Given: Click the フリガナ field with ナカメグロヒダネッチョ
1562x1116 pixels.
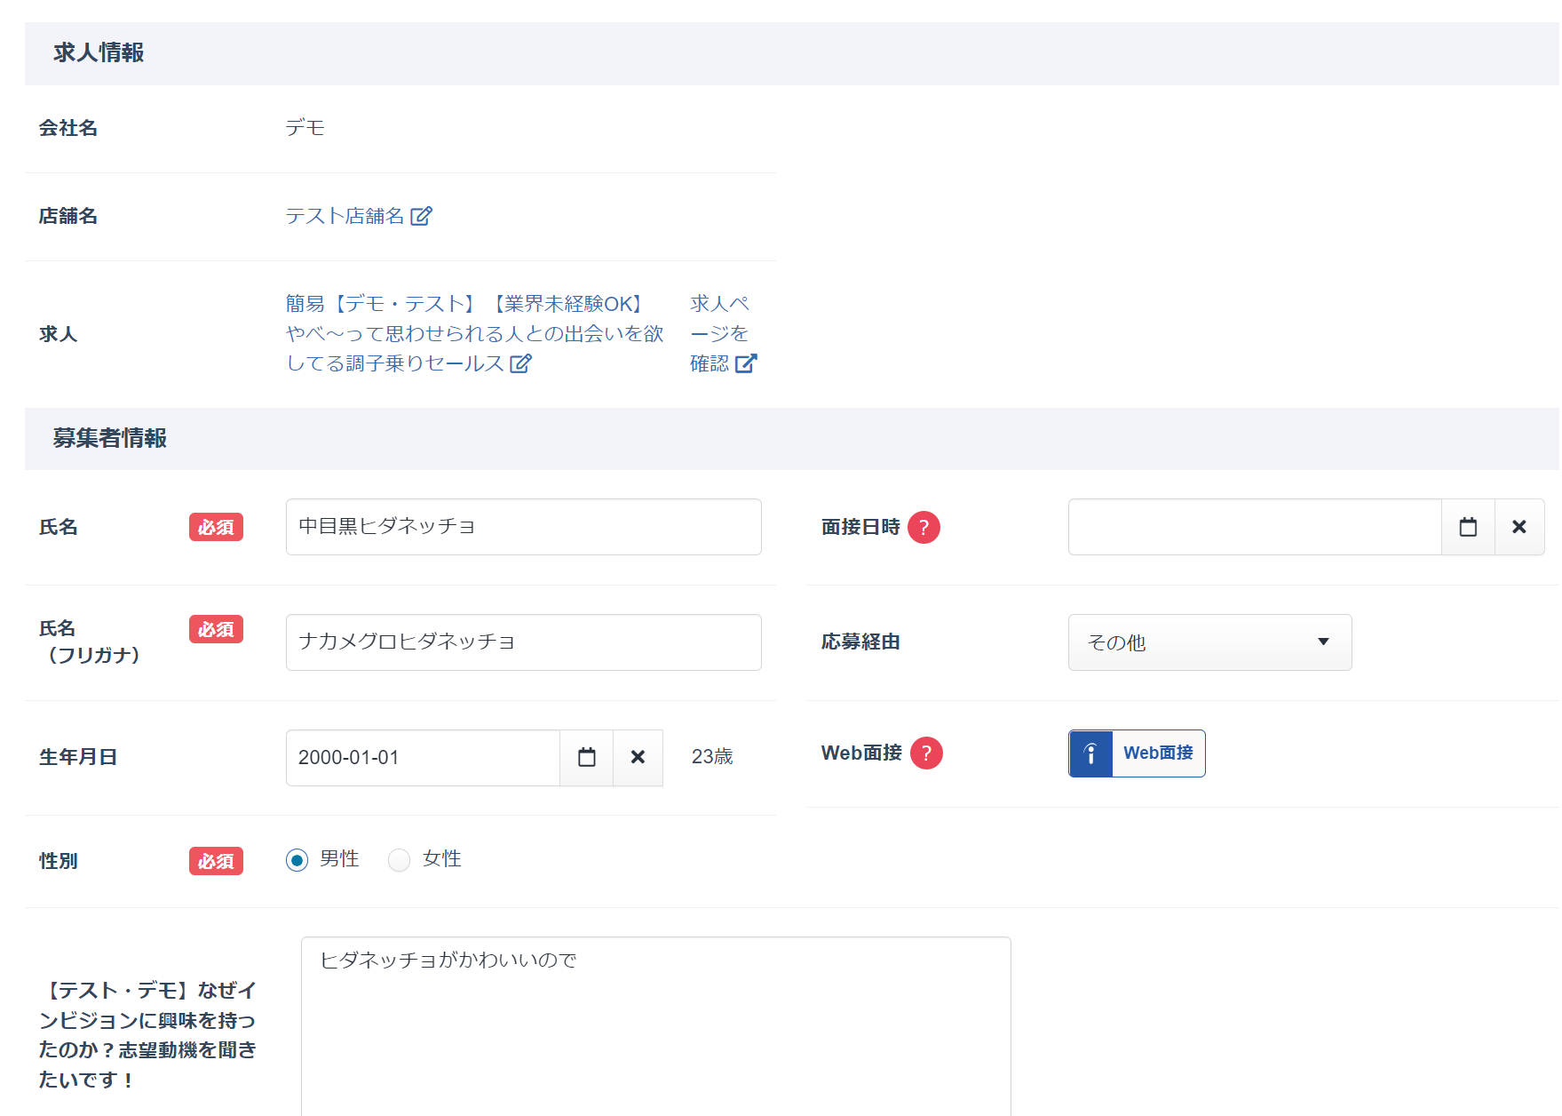Looking at the screenshot, I should 523,642.
